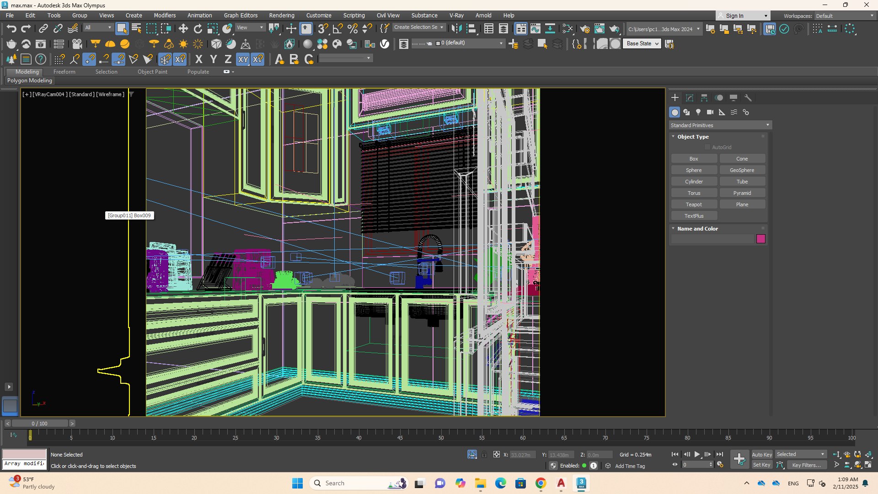Image resolution: width=878 pixels, height=494 pixels.
Task: Open the Utilities wrench panel icon
Action: pyautogui.click(x=748, y=98)
